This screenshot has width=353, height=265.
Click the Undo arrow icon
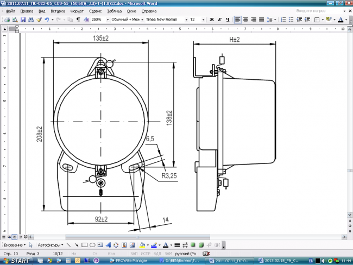pyautogui.click(x=47, y=20)
